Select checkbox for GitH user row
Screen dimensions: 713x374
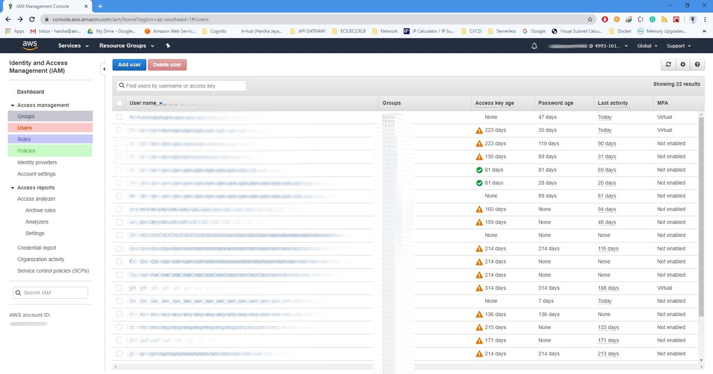point(119,261)
